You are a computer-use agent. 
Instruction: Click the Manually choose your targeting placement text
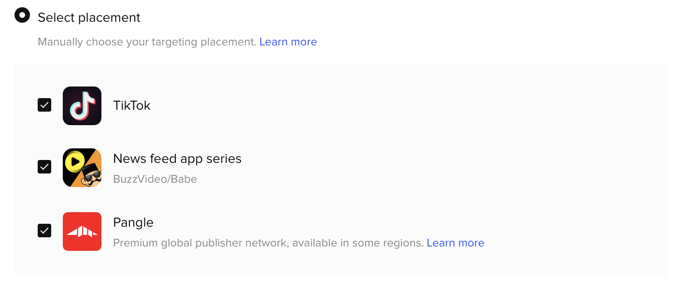pyautogui.click(x=147, y=42)
